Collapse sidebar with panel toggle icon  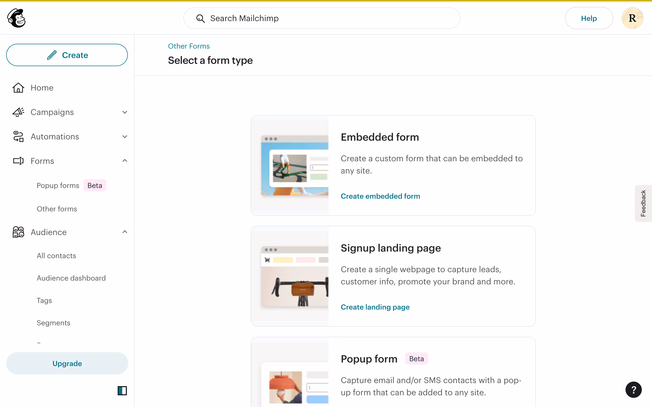tap(122, 390)
